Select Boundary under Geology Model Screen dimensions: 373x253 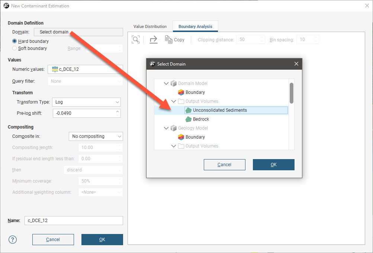click(195, 137)
